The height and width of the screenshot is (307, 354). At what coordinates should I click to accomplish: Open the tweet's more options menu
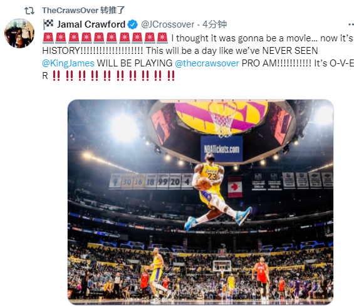(351, 24)
